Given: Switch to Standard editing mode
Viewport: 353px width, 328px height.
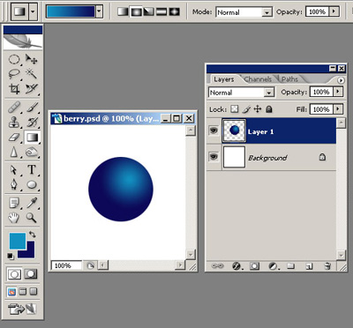Looking at the screenshot, I should coord(14,274).
